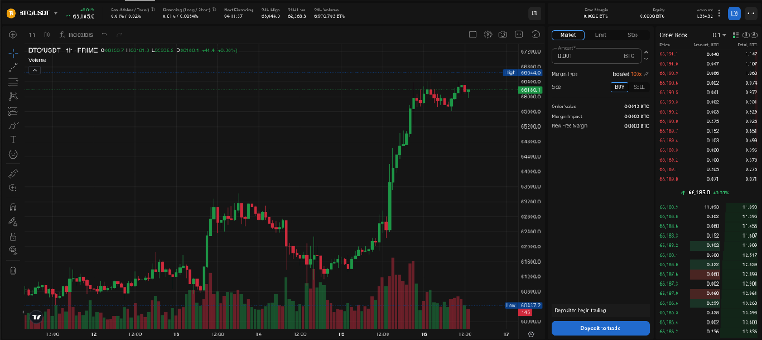Image resolution: width=762 pixels, height=340 pixels.
Task: Toggle the magnet snap mode
Action: click(x=13, y=207)
